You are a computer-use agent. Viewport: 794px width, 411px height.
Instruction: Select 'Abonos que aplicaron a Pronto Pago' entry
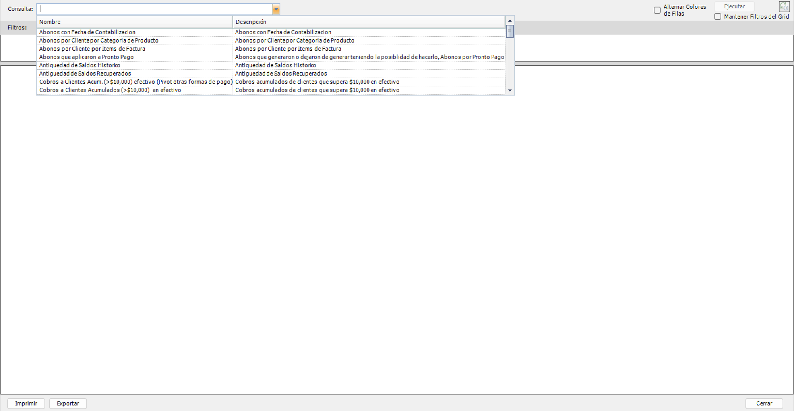coord(86,57)
